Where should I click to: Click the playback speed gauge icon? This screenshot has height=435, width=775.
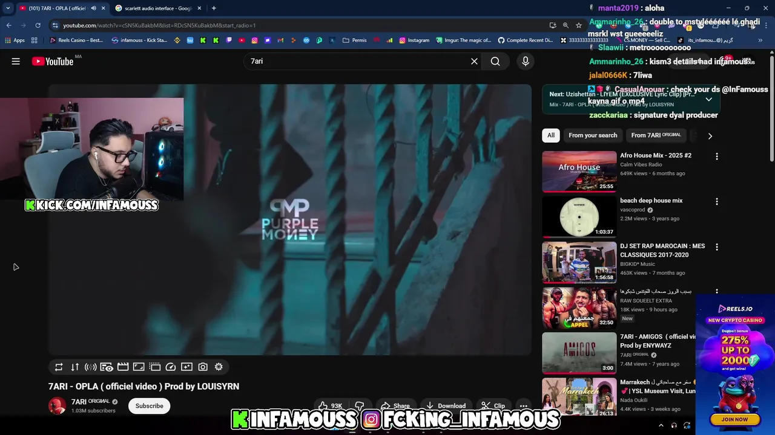click(171, 367)
